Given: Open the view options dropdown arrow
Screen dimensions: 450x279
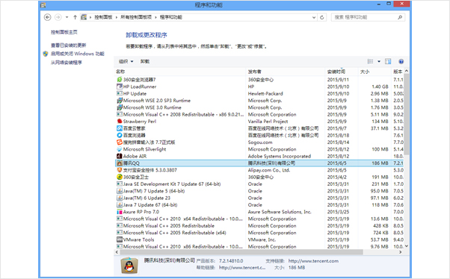Looking at the screenshot, I should 379,61.
